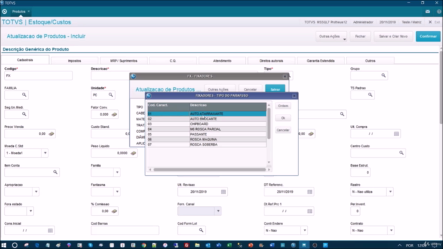Select the Cadastrais tab

pos(25,60)
